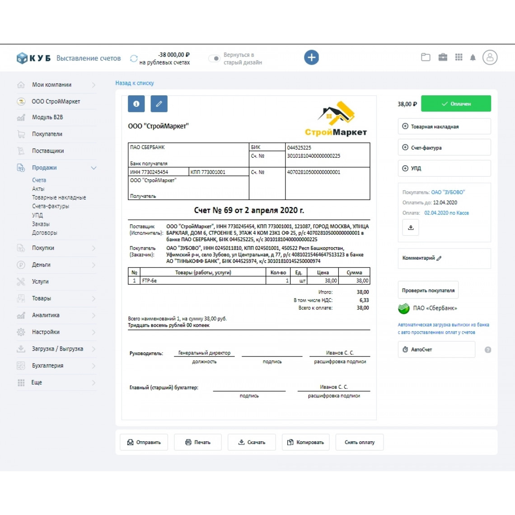Add a Товарная накладная document
The width and height of the screenshot is (515, 515).
coord(445,126)
